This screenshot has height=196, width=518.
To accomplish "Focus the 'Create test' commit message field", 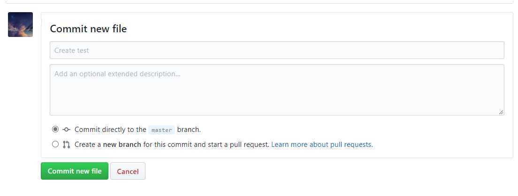I will point(277,50).
